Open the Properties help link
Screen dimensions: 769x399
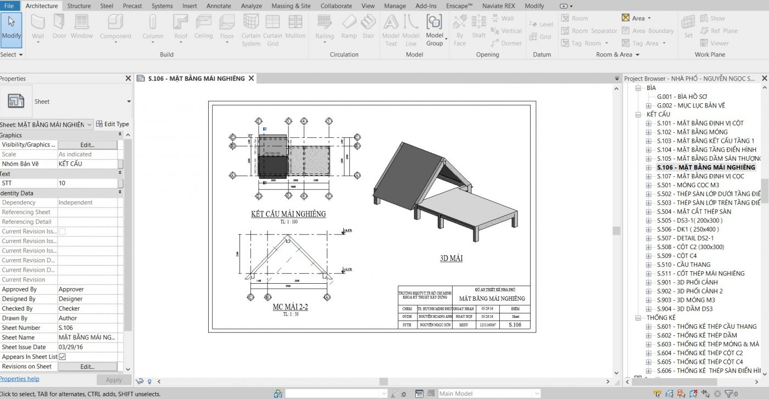pos(19,379)
